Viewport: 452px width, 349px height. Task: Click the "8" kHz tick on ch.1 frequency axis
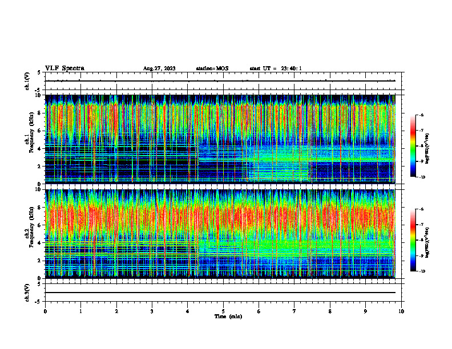[40, 113]
